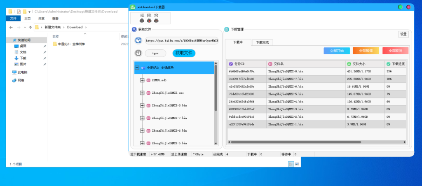422x186 pixels.
Task: Click the padlock icon next to the password box
Action: tap(138, 53)
